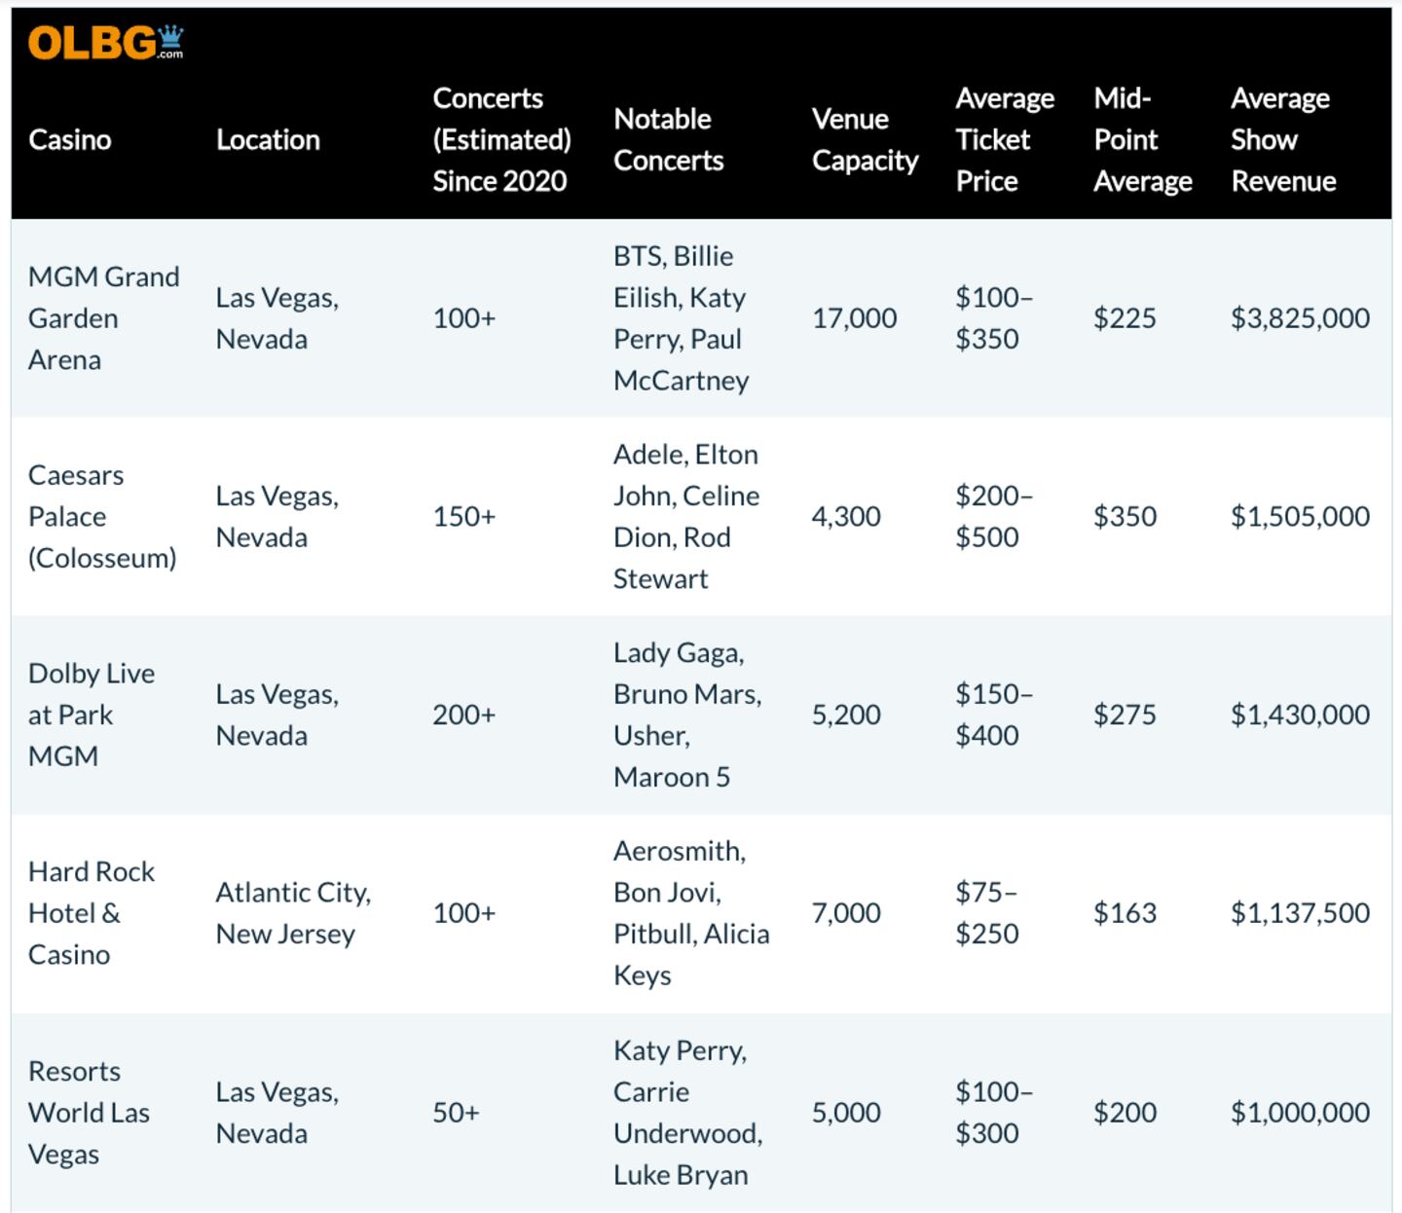Click the Venue Capacity column header
1402x1213 pixels.
point(865,140)
